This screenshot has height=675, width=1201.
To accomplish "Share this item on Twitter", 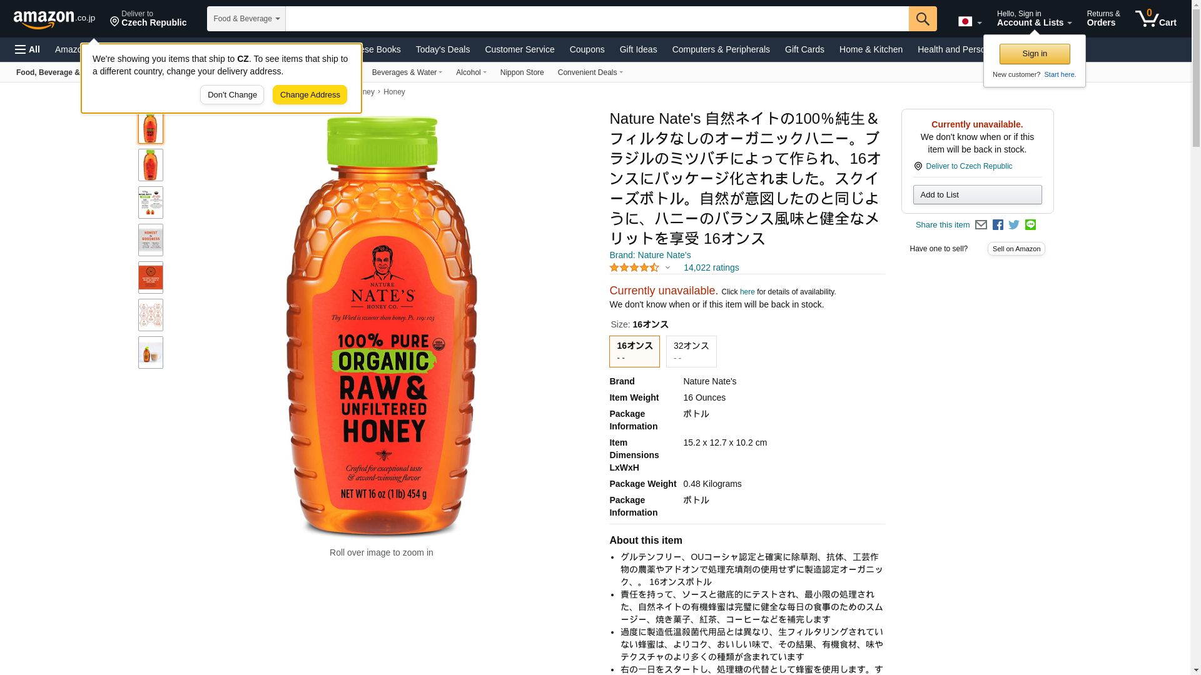I will pyautogui.click(x=1014, y=225).
